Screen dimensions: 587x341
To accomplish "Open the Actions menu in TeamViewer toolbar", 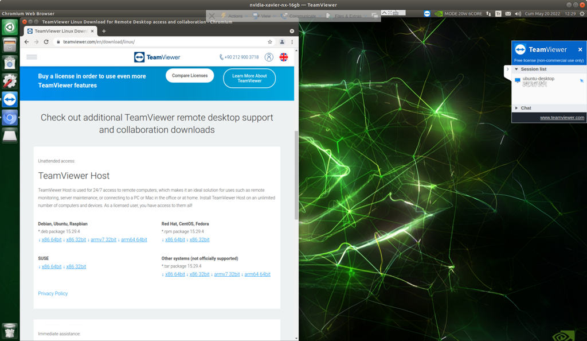I will tap(234, 15).
